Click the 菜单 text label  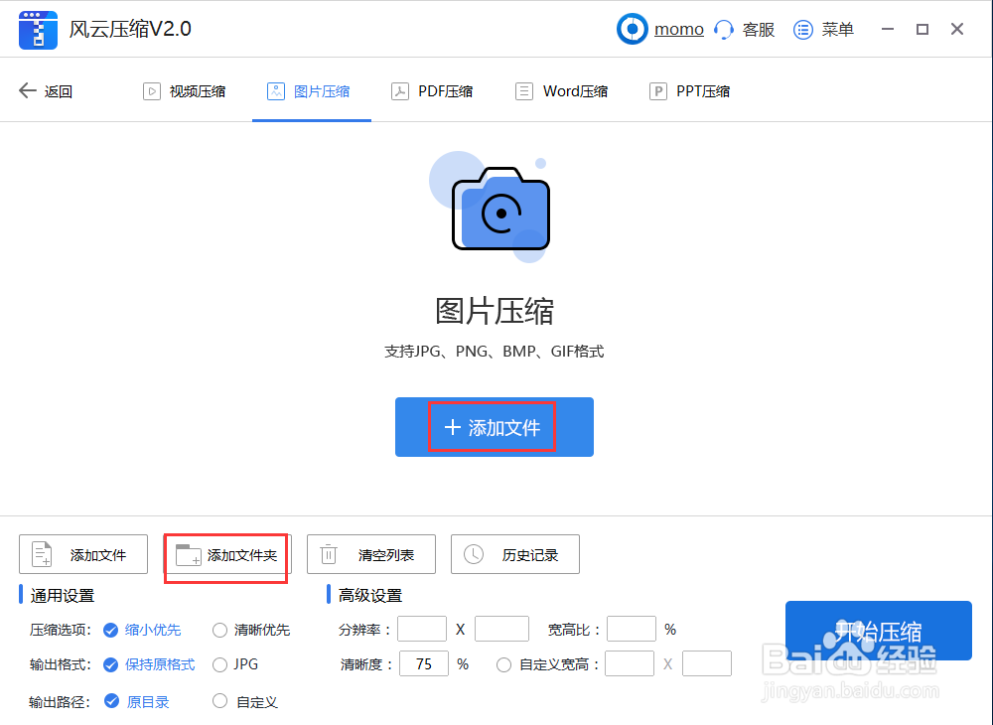point(838,30)
